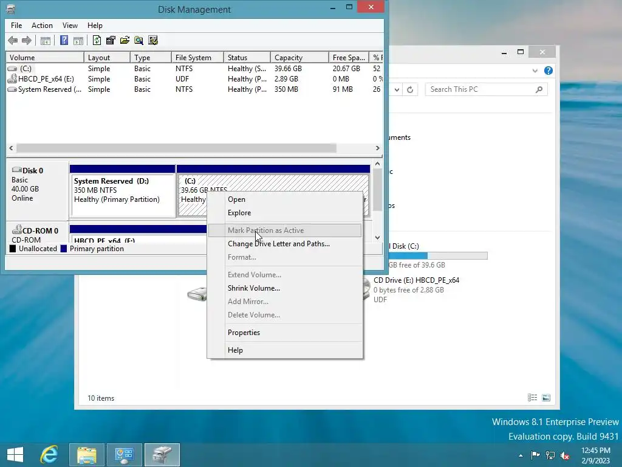Click the Layout column header
This screenshot has width=622, height=467.
[x=107, y=58]
